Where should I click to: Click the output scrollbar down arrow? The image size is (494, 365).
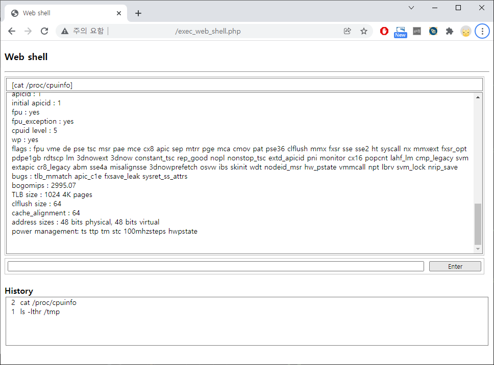click(478, 249)
